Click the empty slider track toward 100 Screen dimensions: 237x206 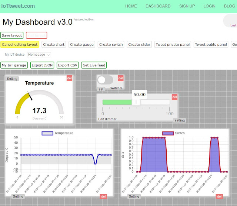tap(155, 102)
